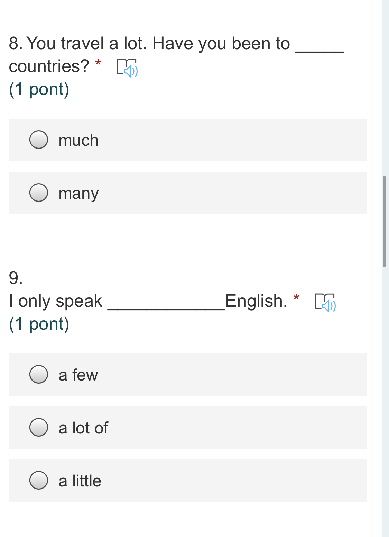Mark the "a little" radio circle
The image size is (389, 537).
pyautogui.click(x=39, y=481)
